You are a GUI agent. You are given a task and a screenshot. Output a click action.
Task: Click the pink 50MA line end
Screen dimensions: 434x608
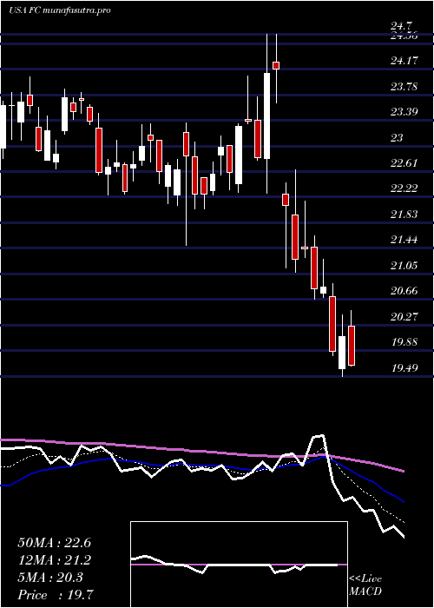tap(403, 471)
